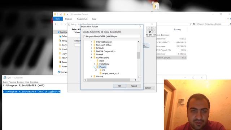Collapse the Explorer ribbon with the chevron
Viewport: 231px width, 130px height.
tap(228, 19)
